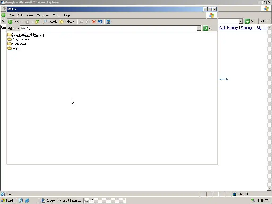Click the Back button in C:\ window
Screen dimensions: 272x204
[14, 22]
